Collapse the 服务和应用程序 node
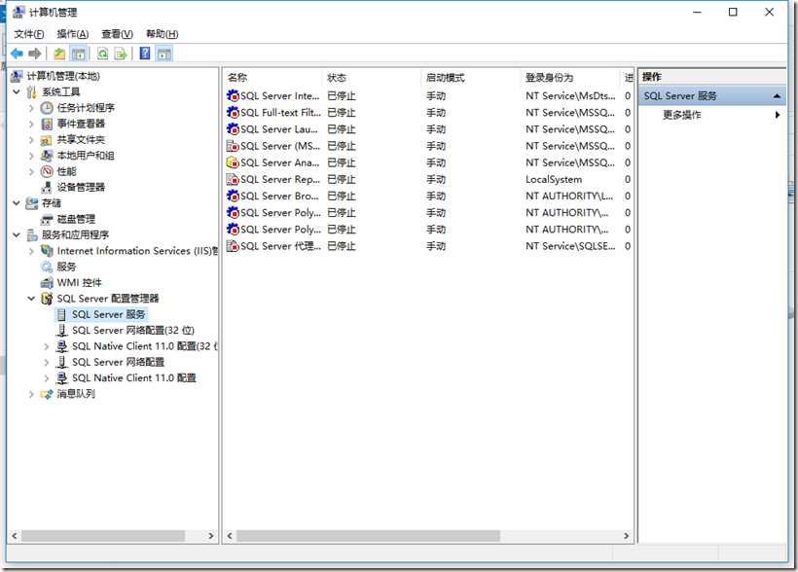 pyautogui.click(x=17, y=234)
